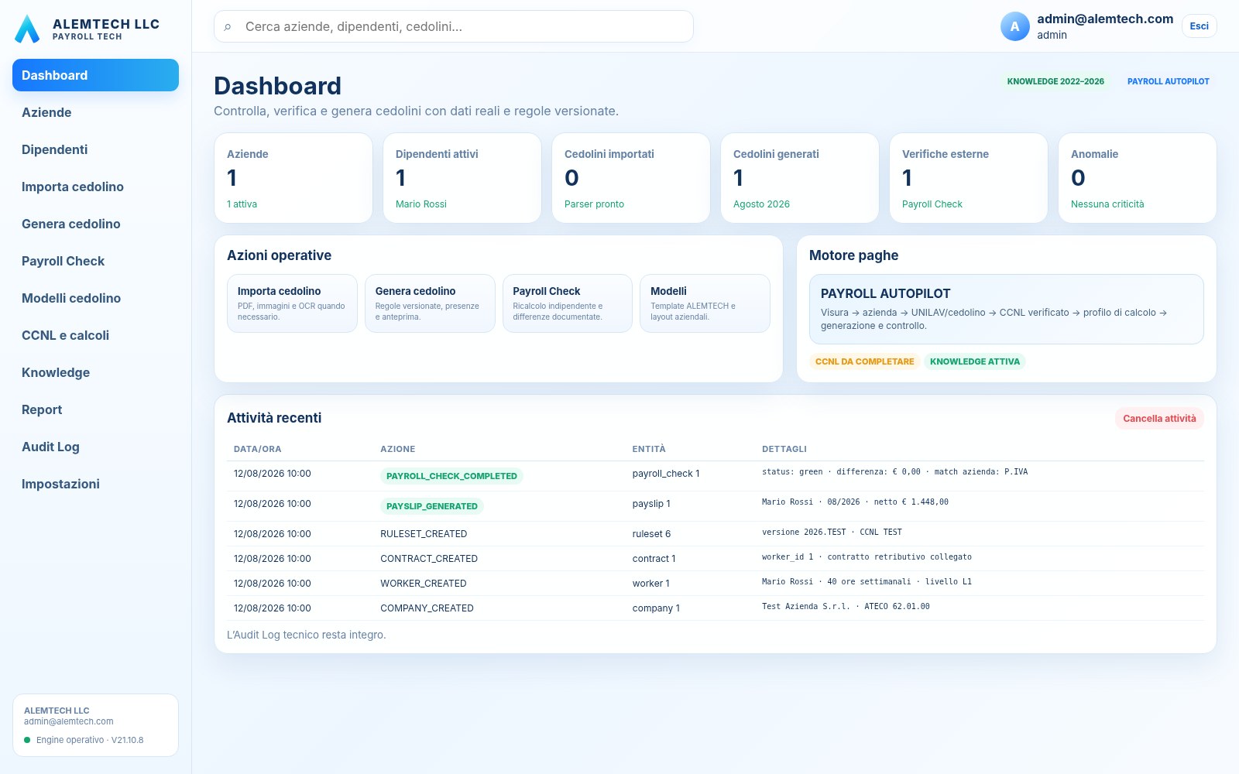The height and width of the screenshot is (774, 1239).
Task: Open the Aziende stat card
Action: coord(293,178)
